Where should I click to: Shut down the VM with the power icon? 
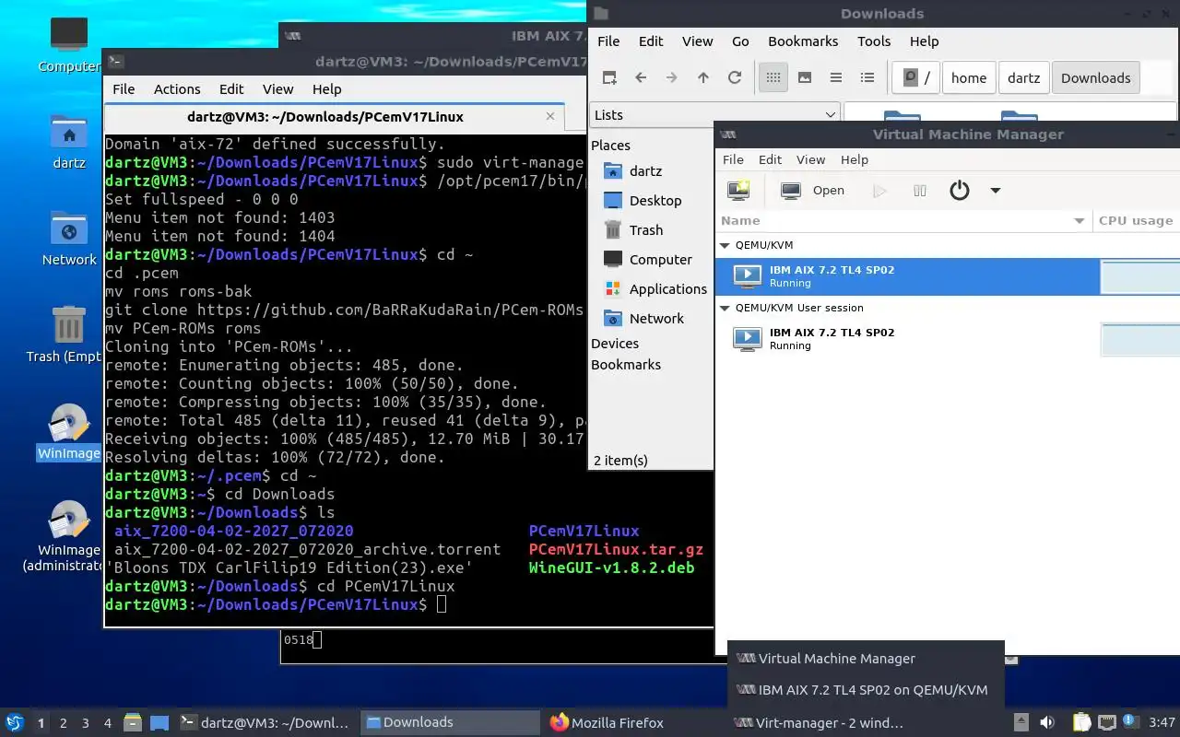[x=960, y=191]
